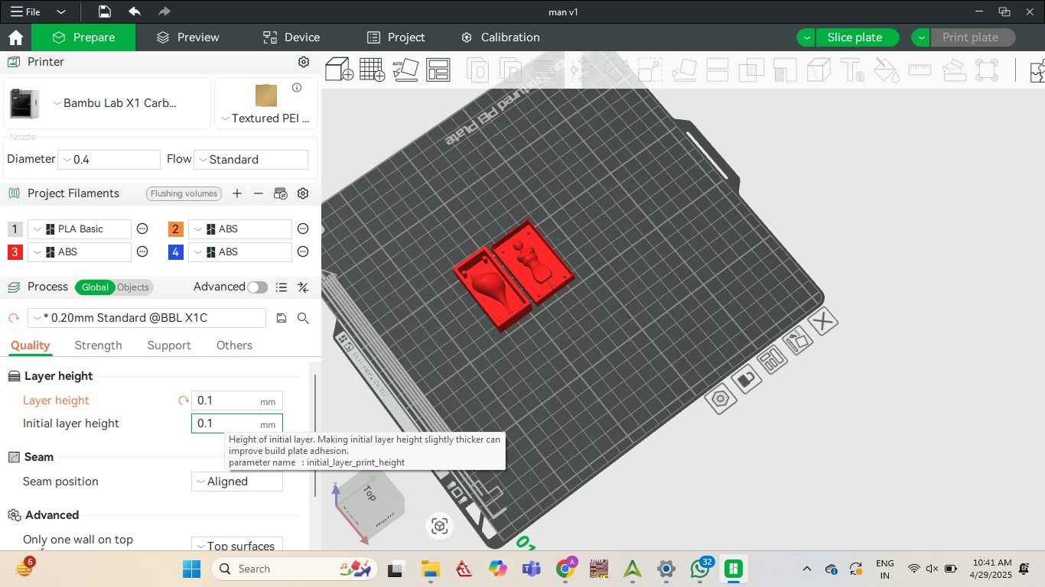Select the Assemble tool
The image size is (1045, 587).
pos(953,71)
